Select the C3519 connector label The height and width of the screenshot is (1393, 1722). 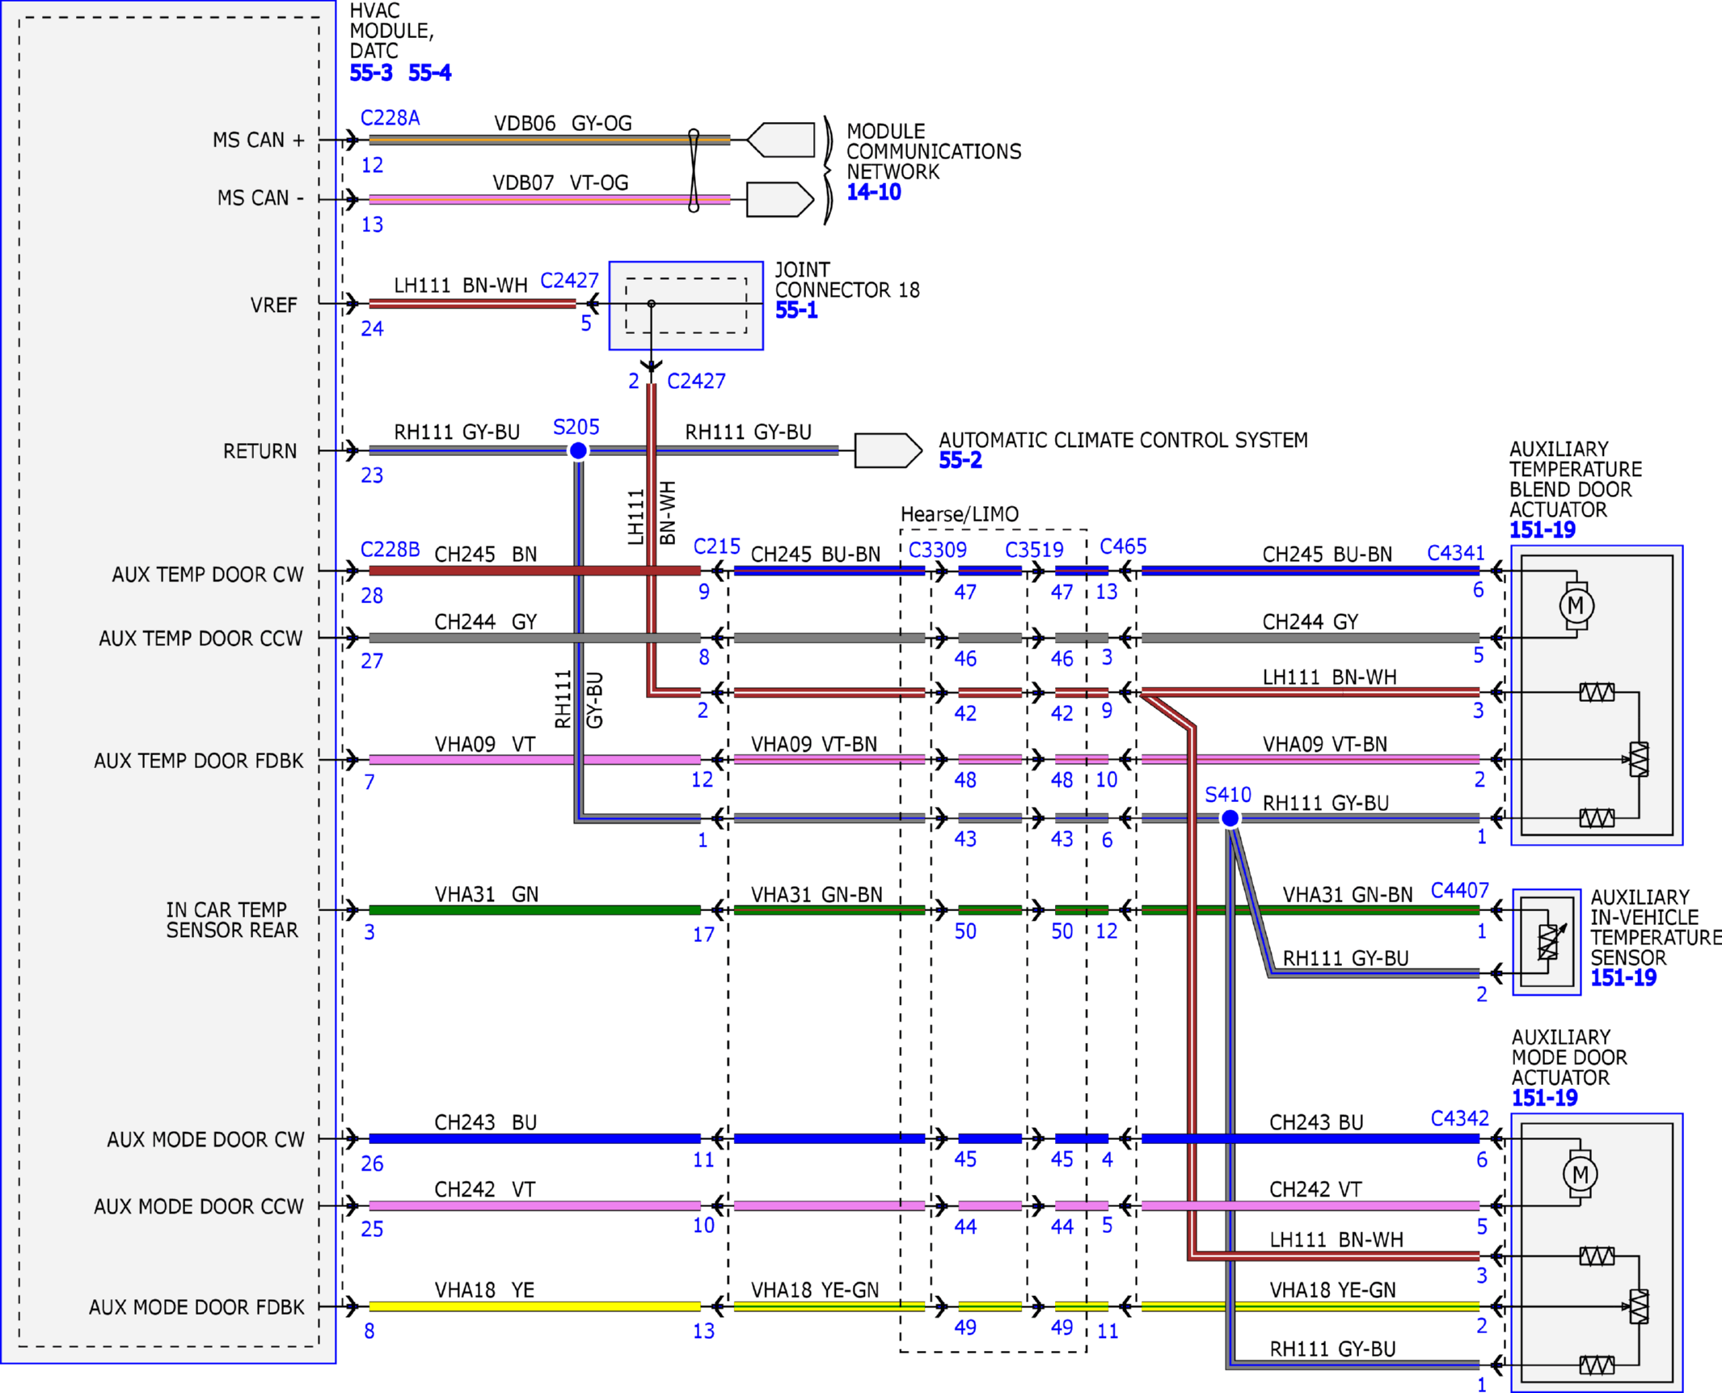[1034, 550]
